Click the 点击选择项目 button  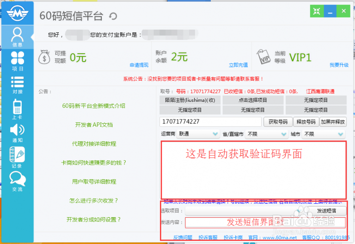click(x=253, y=100)
